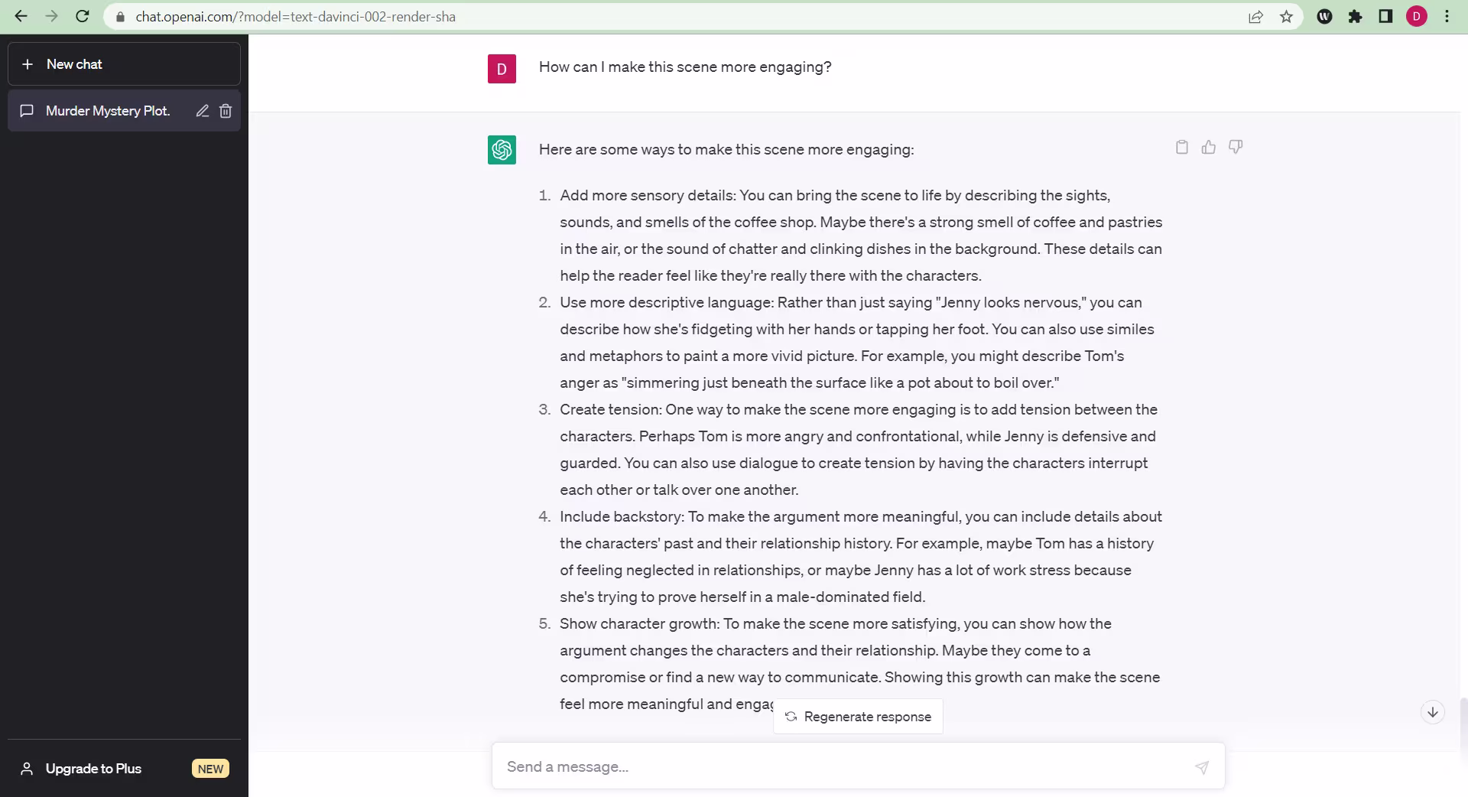Copy the response with the clipboard icon

[1181, 147]
